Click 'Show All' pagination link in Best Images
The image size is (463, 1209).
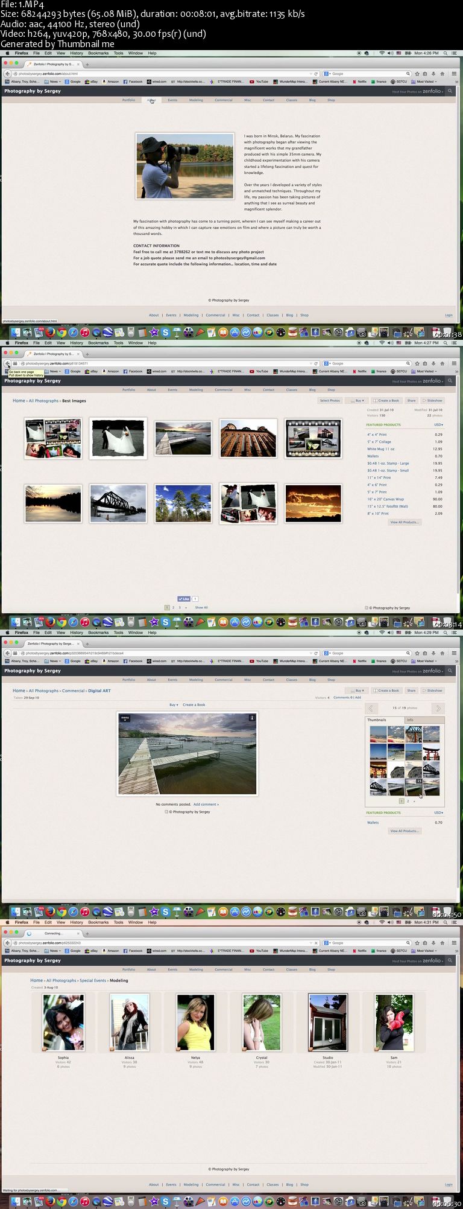(201, 607)
